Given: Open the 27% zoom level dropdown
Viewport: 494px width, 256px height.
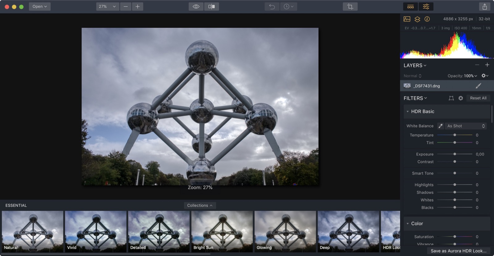Looking at the screenshot, I should tap(107, 6).
